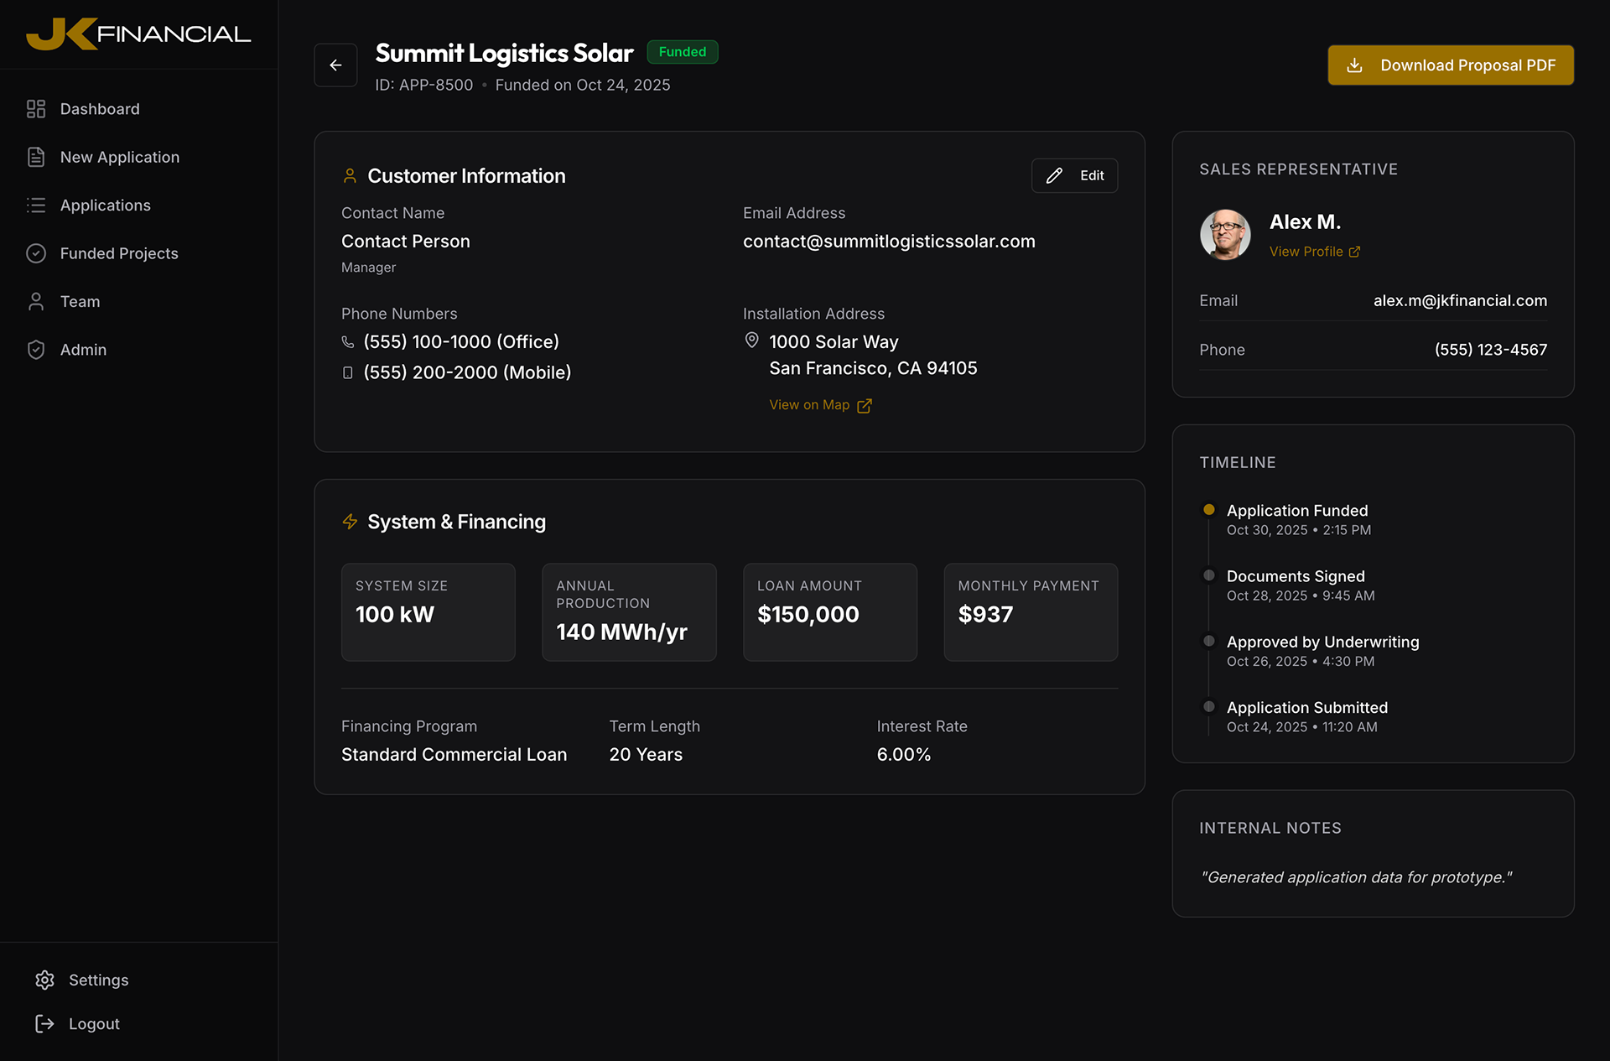Image resolution: width=1610 pixels, height=1061 pixels.
Task: Open the View on Map link
Action: 820,405
